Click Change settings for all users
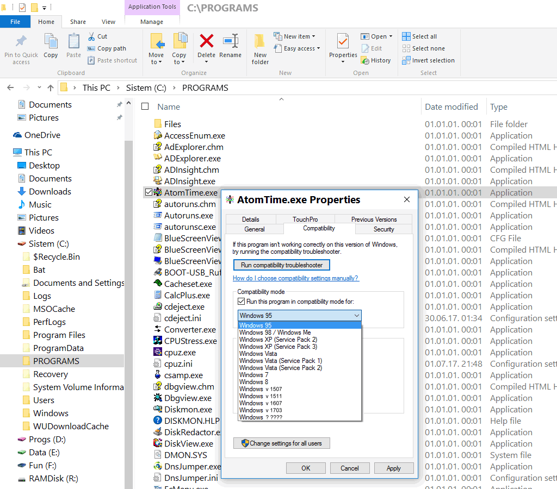The width and height of the screenshot is (557, 489). 282,443
